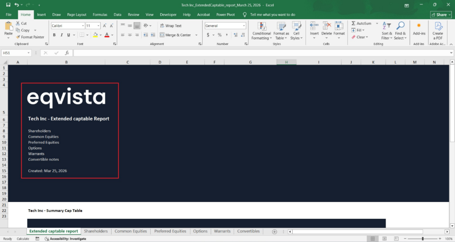This screenshot has width=455, height=242.
Task: Click inside the formula bar input
Action: [x=258, y=53]
